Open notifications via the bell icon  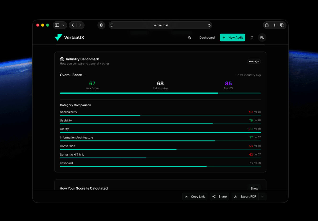(x=252, y=38)
